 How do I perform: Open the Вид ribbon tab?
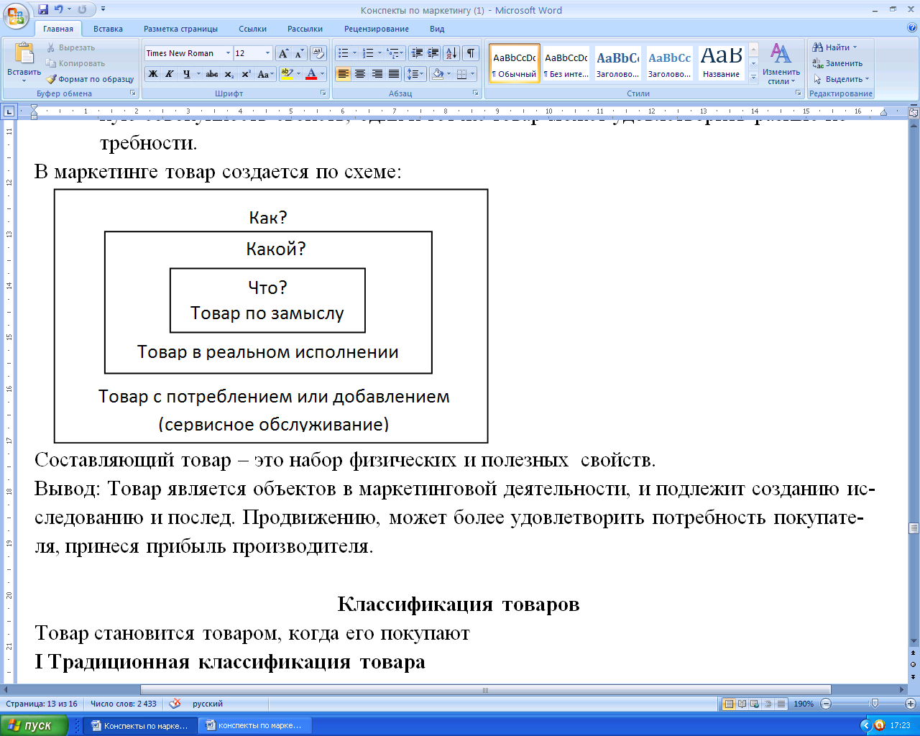point(437,29)
